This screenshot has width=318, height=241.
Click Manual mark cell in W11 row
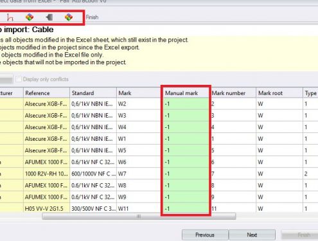186,208
